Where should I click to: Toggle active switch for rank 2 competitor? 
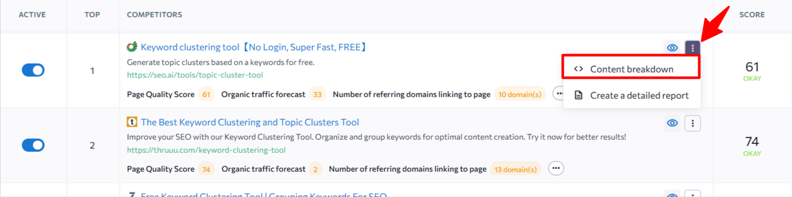point(33,145)
